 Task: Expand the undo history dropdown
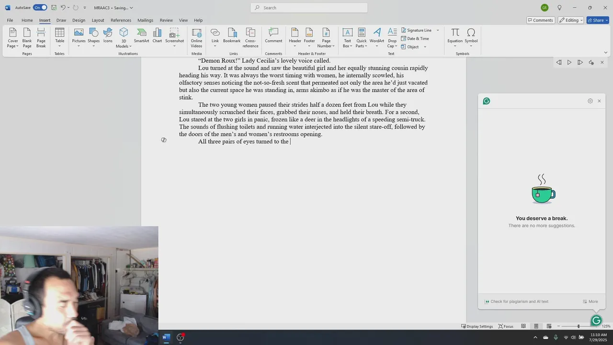point(68,8)
